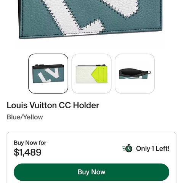
Task: Click the Only 1 Left! notice
Action: (152, 148)
